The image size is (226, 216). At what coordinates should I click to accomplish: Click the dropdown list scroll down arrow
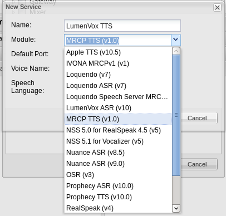[x=176, y=208]
